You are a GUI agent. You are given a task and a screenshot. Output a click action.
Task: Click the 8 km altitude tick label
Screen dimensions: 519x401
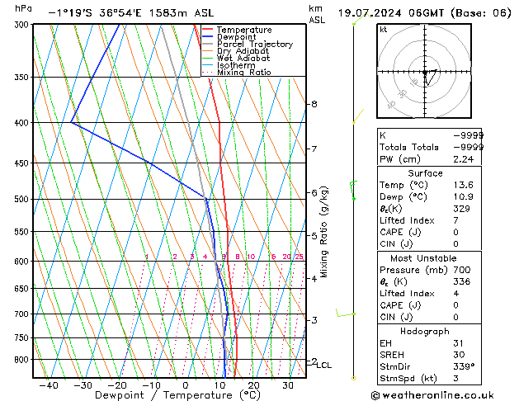[314, 104]
